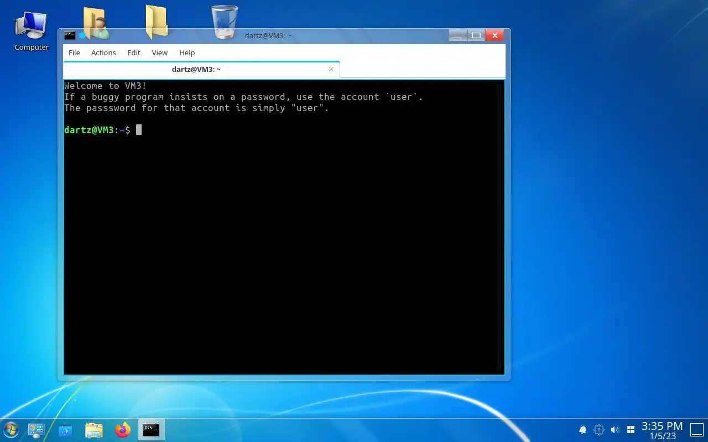The height and width of the screenshot is (442, 708).
Task: Select the dartz@VM3: ~ tab
Action: click(201, 69)
